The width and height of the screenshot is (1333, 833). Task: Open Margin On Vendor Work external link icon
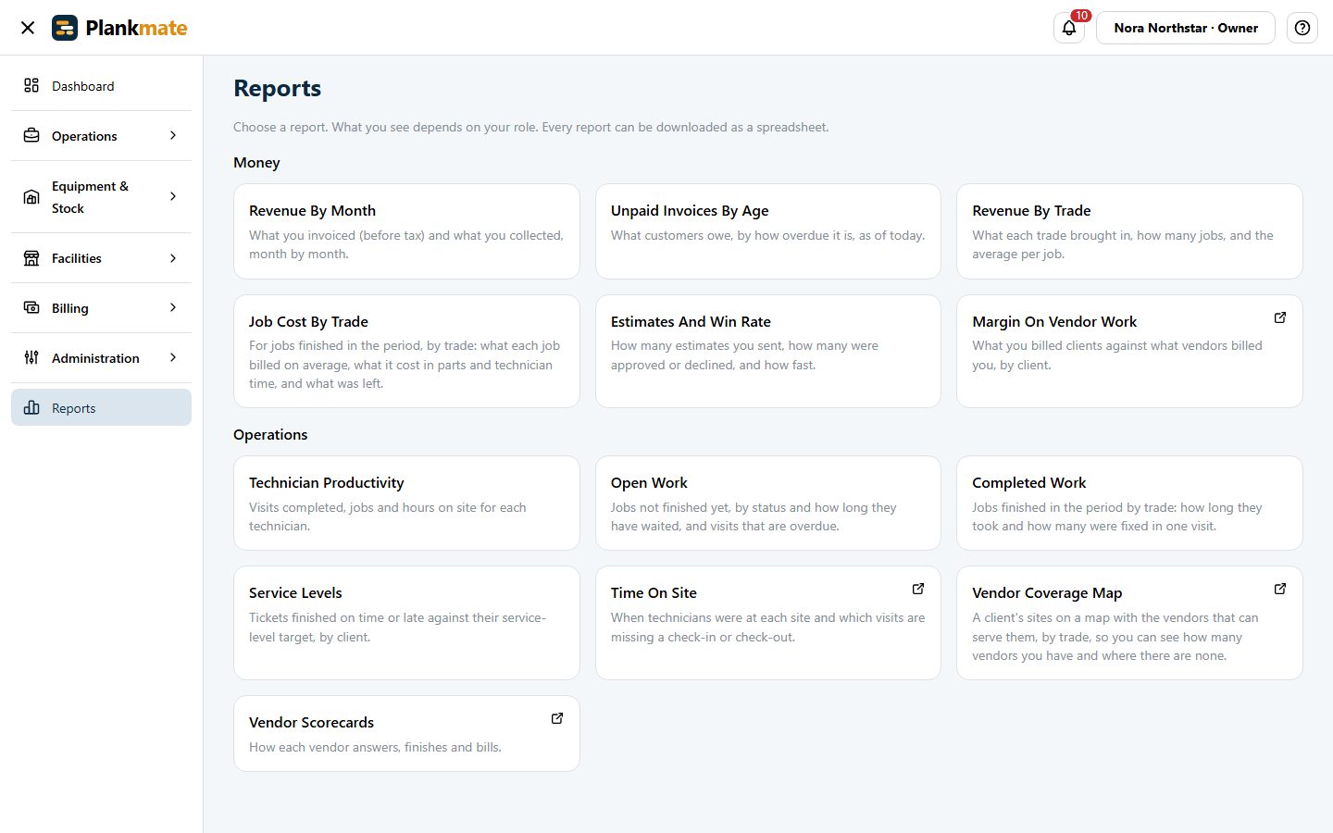point(1280,317)
